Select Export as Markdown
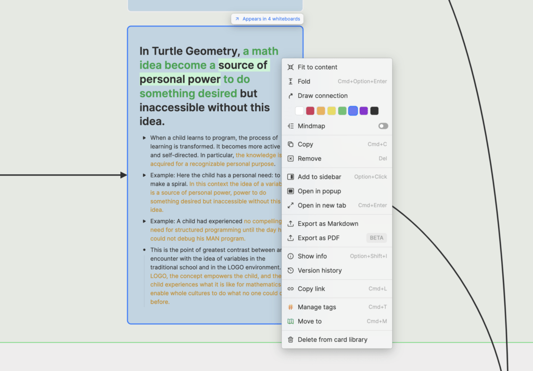 pos(337,224)
